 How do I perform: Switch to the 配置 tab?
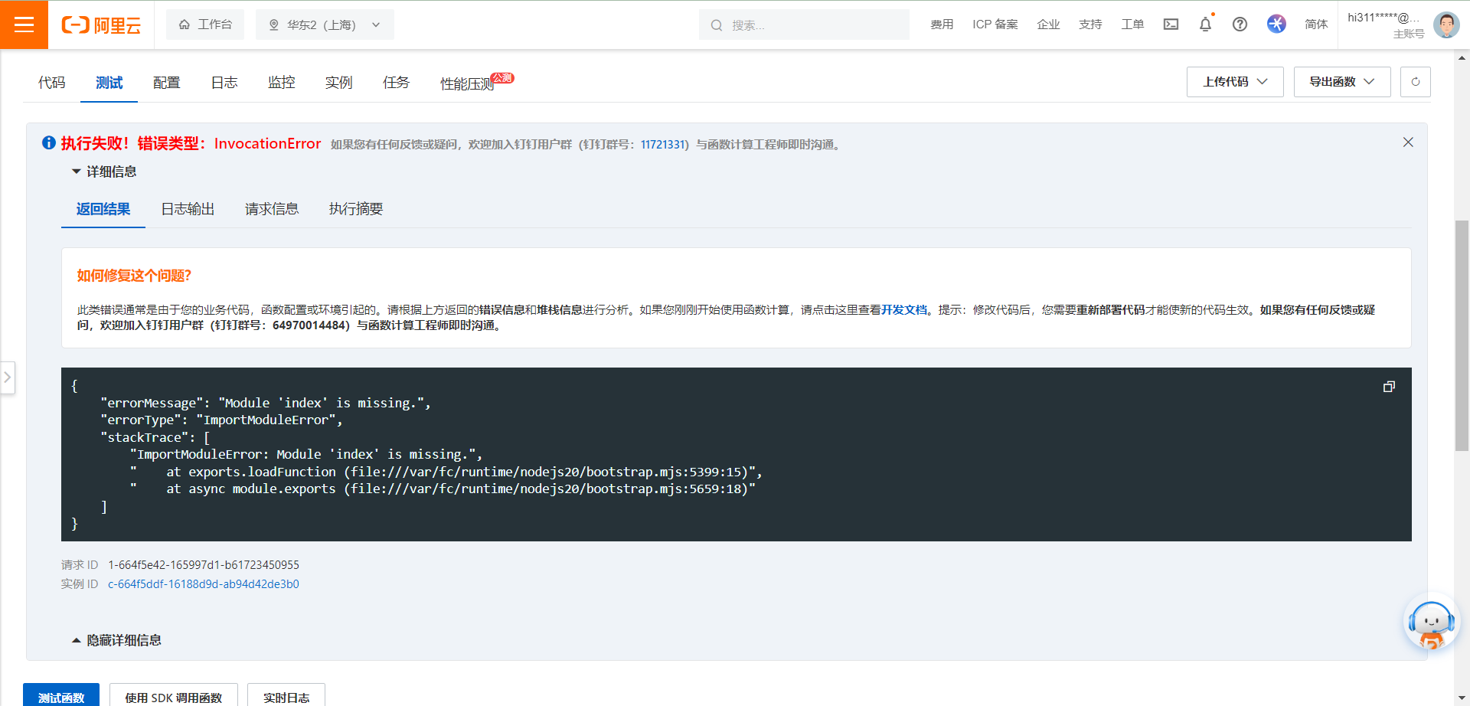[166, 83]
